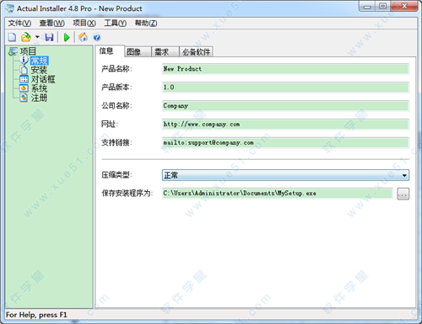Screen dimensions: 422x324
Task: Click the green Build play icon
Action: click(67, 37)
